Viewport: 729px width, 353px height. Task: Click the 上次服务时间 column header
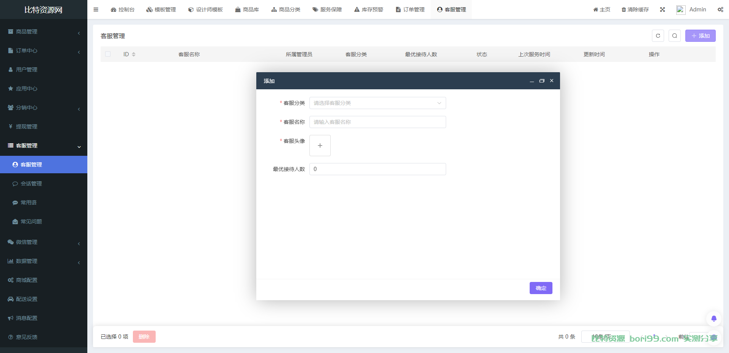click(x=534, y=54)
